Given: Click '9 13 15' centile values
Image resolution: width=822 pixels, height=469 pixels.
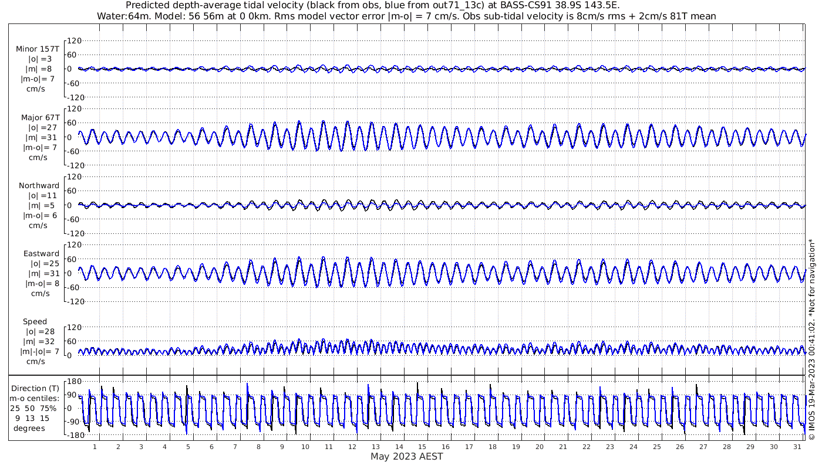Looking at the screenshot, I should tap(33, 418).
